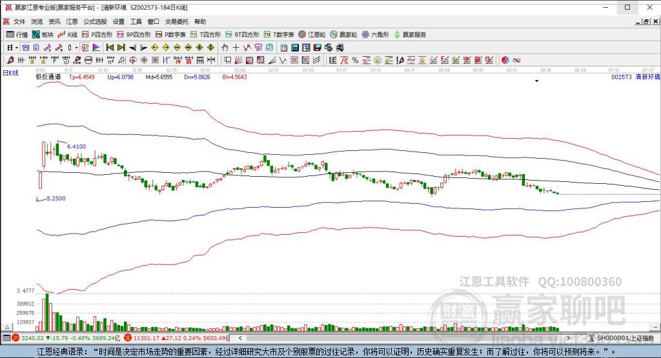The width and height of the screenshot is (661, 358).
Task: Jump to first bar icon
Action: click(110, 48)
